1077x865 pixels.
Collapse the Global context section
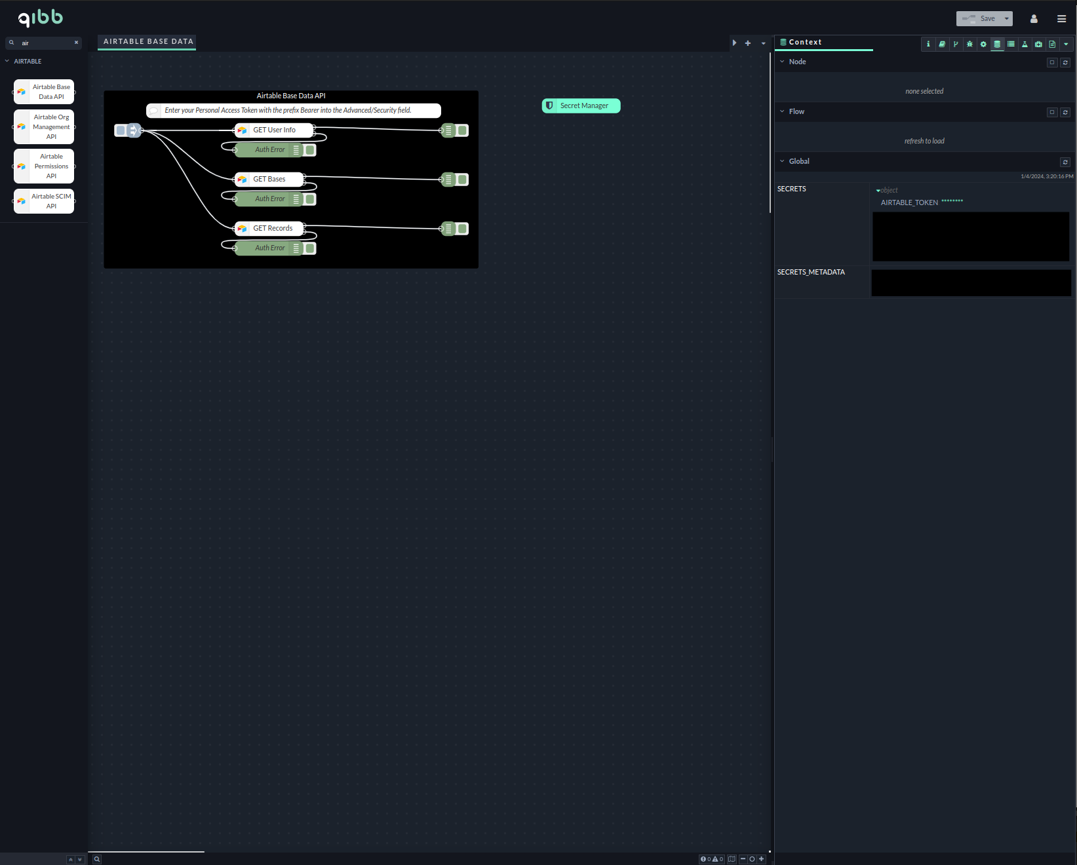pyautogui.click(x=782, y=161)
